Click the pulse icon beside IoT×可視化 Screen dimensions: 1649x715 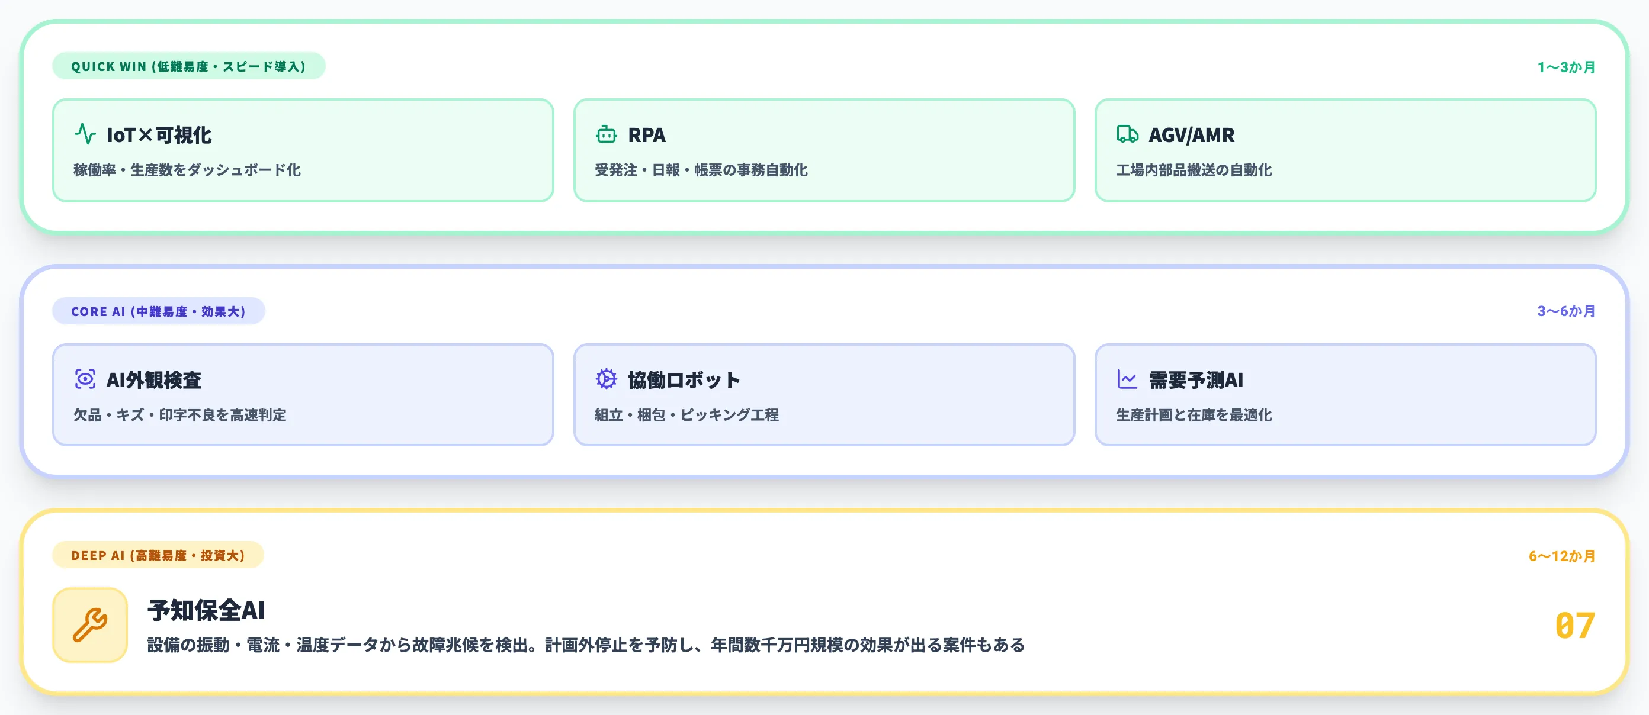click(x=85, y=134)
